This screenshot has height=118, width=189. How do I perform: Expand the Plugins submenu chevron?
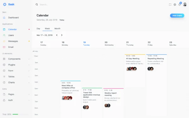click(29, 65)
